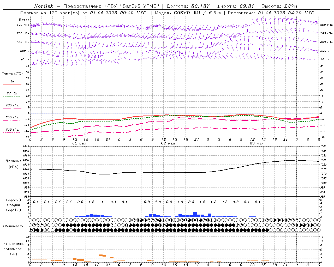The height and width of the screenshot is (267, 334).
Task: Click the "Конвективн." convective cloud label
Action: pos(13,244)
